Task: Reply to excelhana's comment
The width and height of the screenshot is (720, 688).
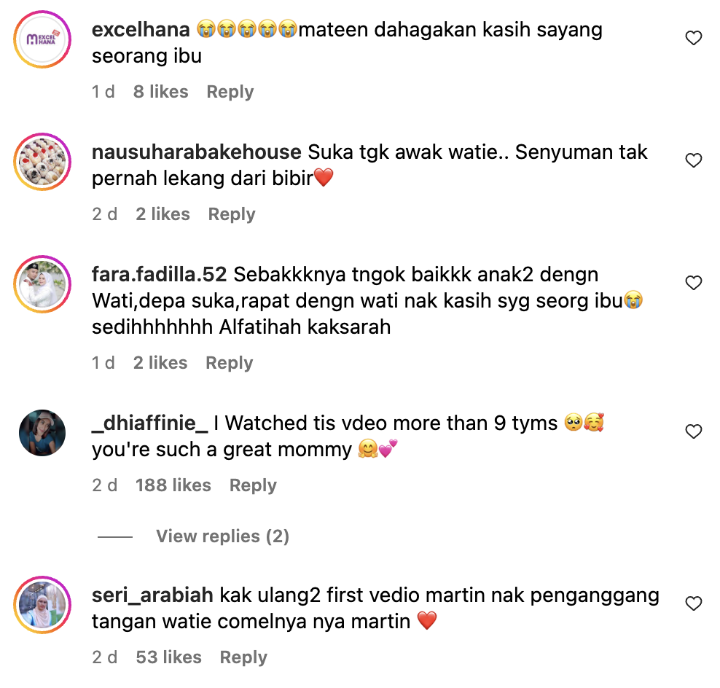Action: [230, 92]
